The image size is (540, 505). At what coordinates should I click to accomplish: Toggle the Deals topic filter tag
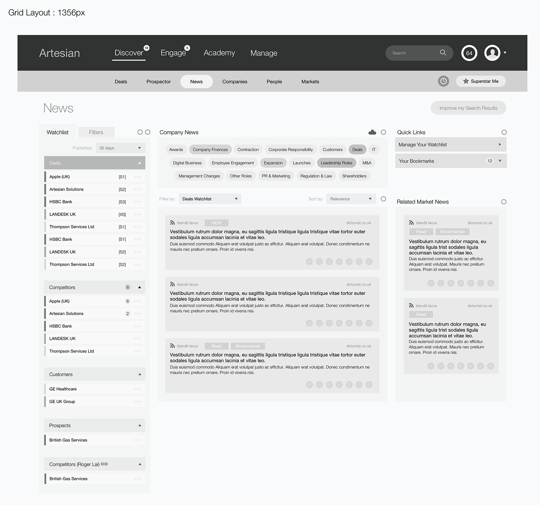(357, 149)
